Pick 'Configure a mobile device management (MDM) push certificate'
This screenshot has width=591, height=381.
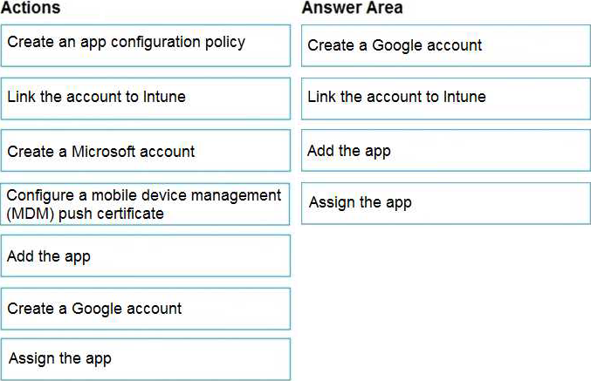point(145,204)
